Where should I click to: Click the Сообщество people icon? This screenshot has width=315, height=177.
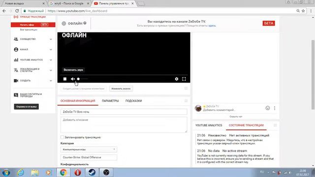(x=16, y=39)
